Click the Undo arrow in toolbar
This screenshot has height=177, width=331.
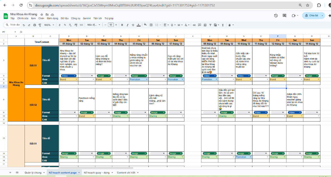coord(24,25)
